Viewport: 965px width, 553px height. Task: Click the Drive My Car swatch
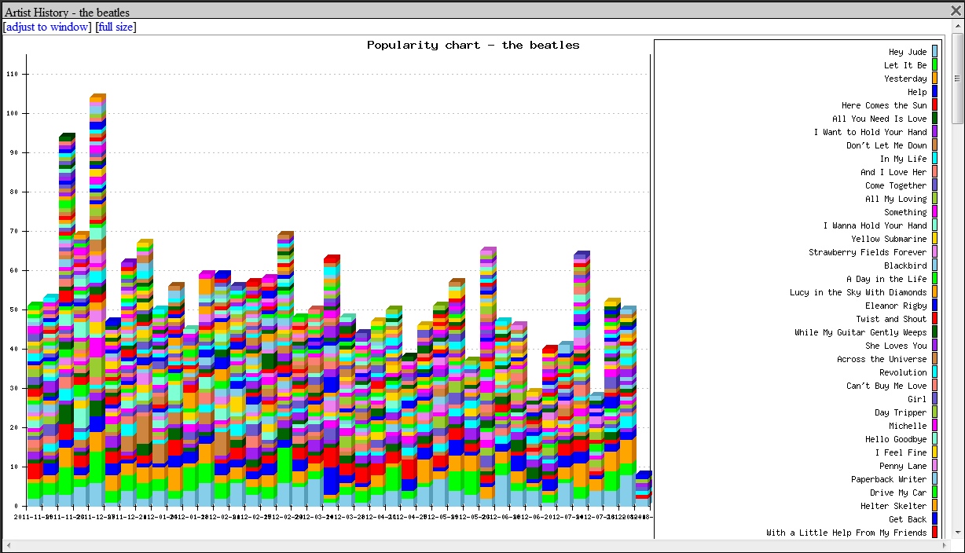point(934,493)
